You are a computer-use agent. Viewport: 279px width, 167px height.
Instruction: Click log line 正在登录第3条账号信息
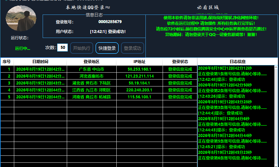(x=232, y=108)
